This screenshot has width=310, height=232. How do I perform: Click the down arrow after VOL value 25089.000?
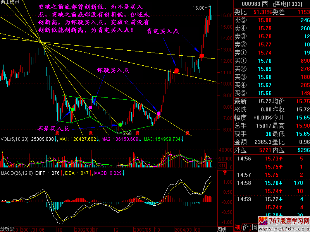pyautogui.click(x=55, y=139)
